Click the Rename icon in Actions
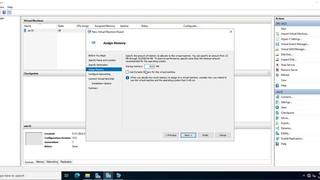This screenshot has height=180, width=320. pos(277,128)
